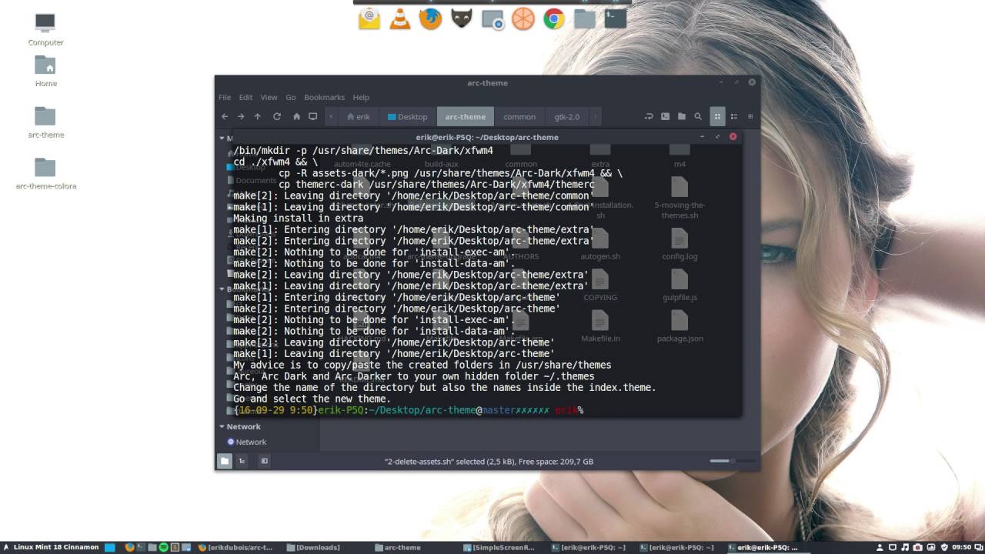Toggle the location entry icon
The image size is (985, 554).
[x=649, y=117]
